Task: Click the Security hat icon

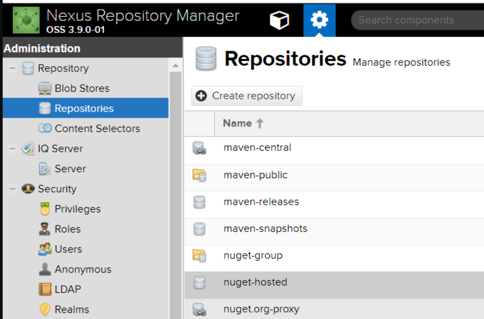Action: pos(28,189)
